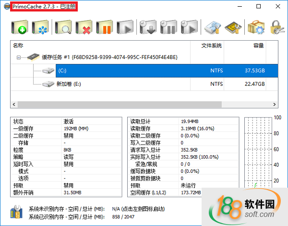This screenshot has width=288, height=226.
Task: Click the padlock license icon
Action: pos(276,27)
